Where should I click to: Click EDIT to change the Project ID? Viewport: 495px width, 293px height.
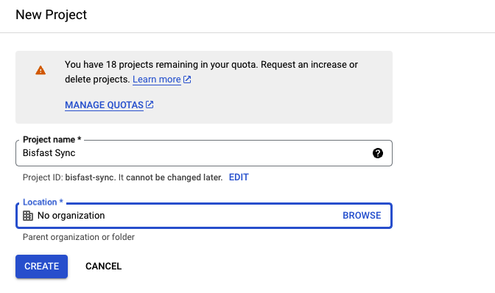click(239, 177)
